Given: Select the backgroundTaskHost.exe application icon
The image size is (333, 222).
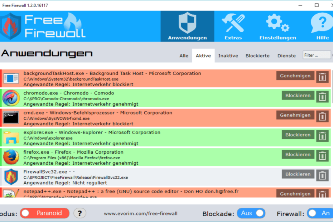Looking at the screenshot, I should (11, 78).
